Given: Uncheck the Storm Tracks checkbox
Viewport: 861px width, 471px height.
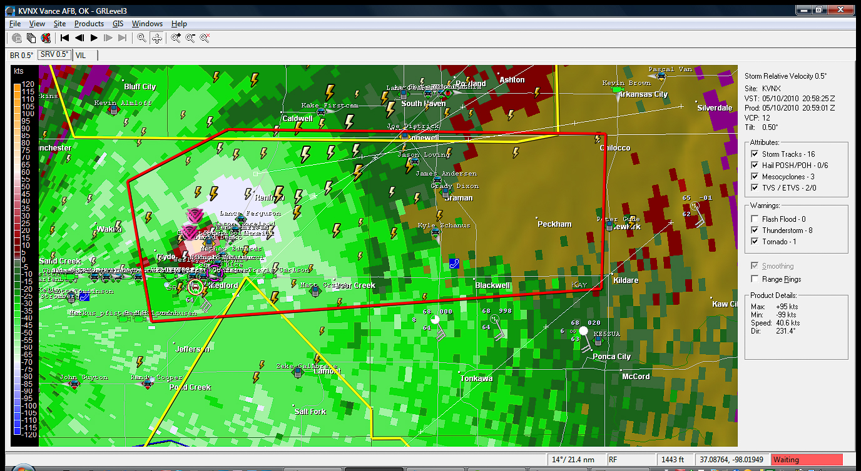Looking at the screenshot, I should pyautogui.click(x=755, y=154).
